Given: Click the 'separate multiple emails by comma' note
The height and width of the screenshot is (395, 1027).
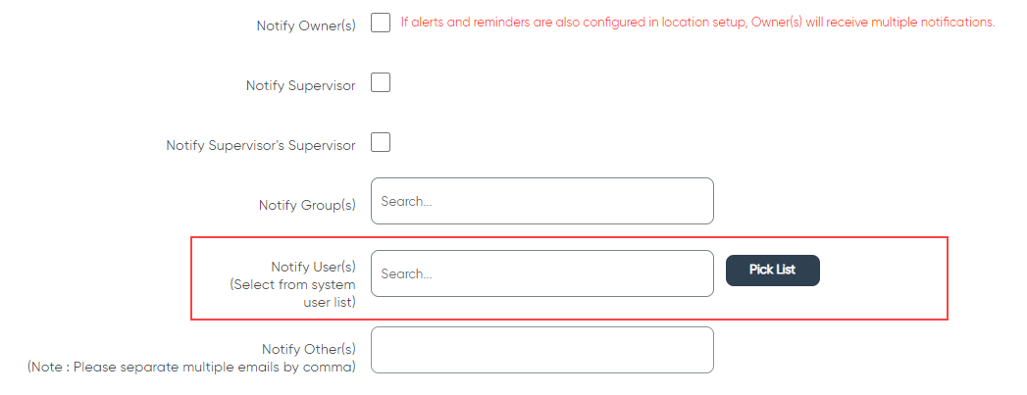Looking at the screenshot, I should pyautogui.click(x=192, y=367).
